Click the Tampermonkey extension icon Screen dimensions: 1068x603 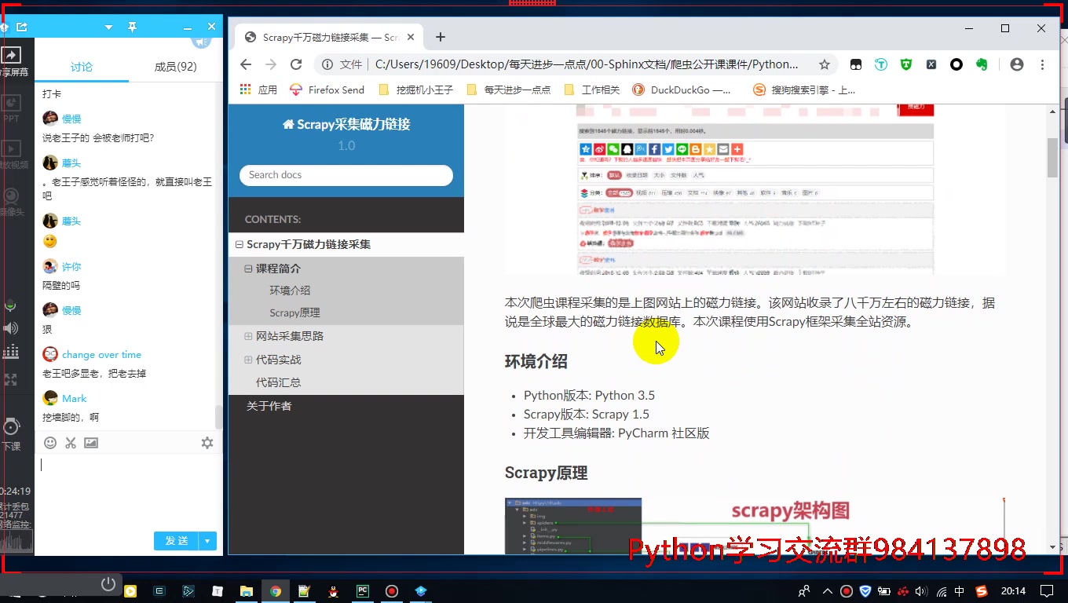[x=856, y=64]
